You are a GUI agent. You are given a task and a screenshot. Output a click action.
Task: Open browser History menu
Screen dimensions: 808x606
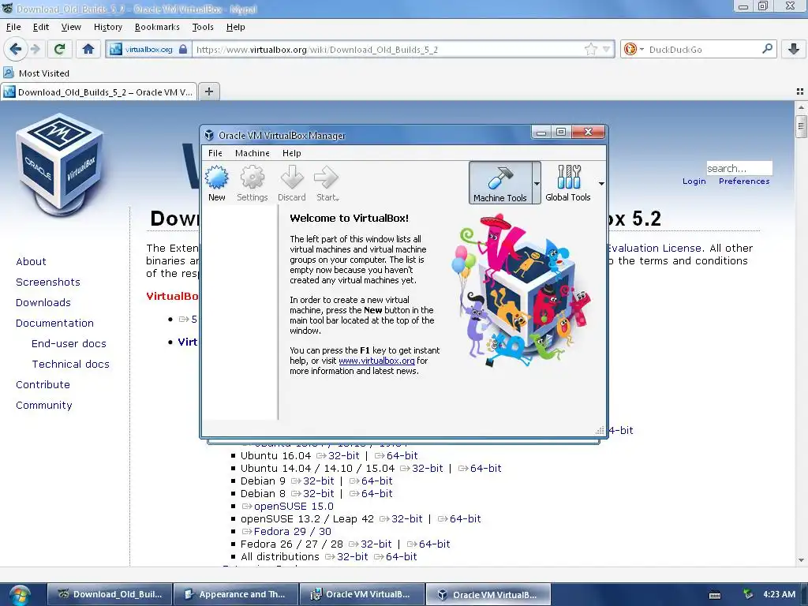[x=107, y=27]
